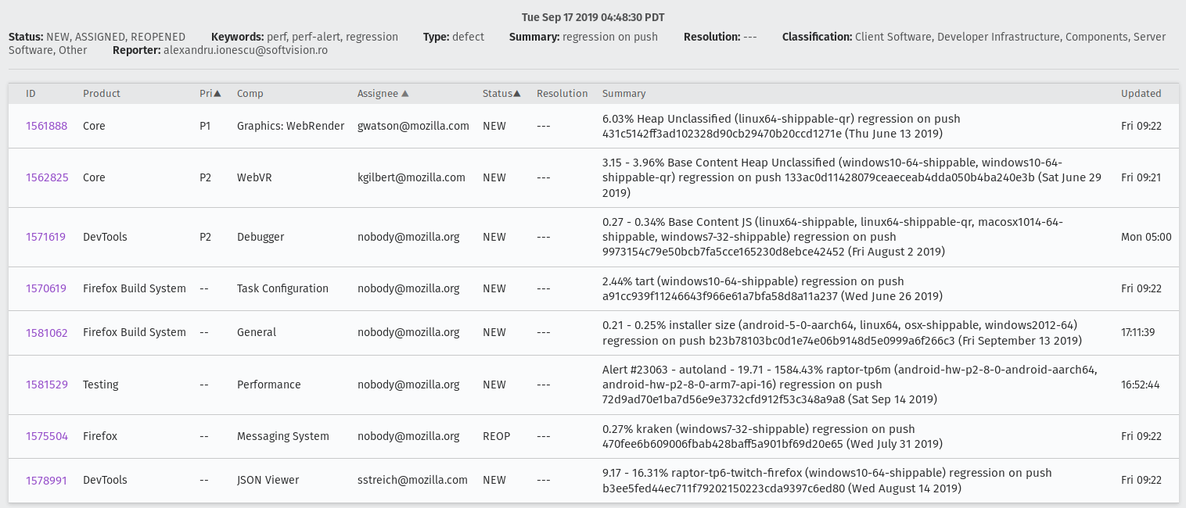This screenshot has width=1186, height=508.
Task: Open bug 1561888
Action: [x=46, y=126]
